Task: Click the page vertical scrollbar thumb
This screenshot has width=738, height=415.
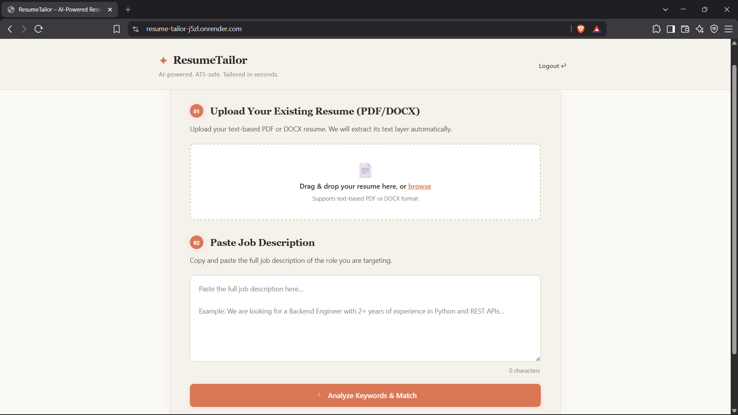Action: (734, 209)
